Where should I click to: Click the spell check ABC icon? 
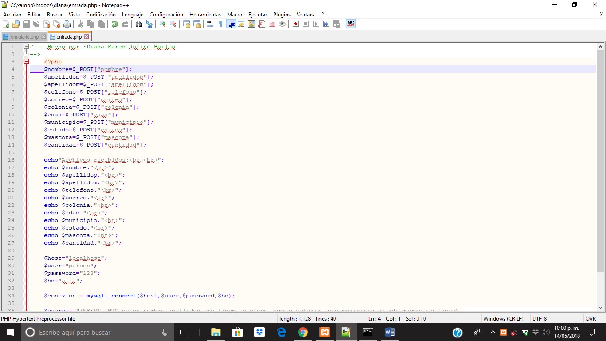click(350, 24)
